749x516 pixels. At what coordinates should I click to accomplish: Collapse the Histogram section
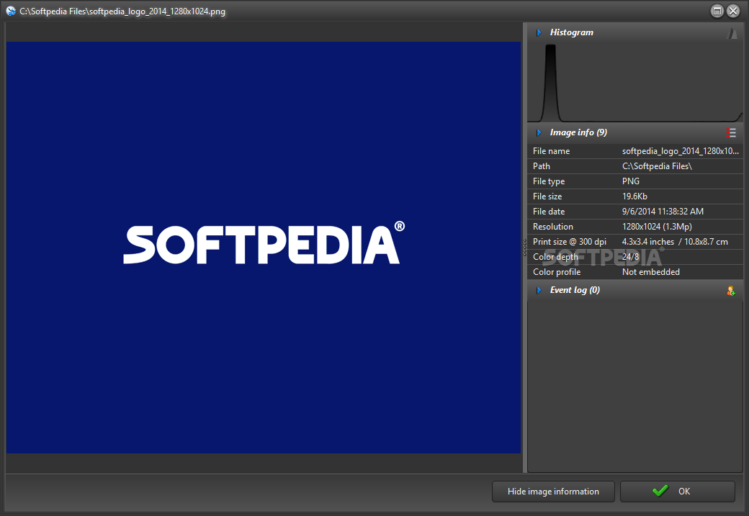coord(539,32)
